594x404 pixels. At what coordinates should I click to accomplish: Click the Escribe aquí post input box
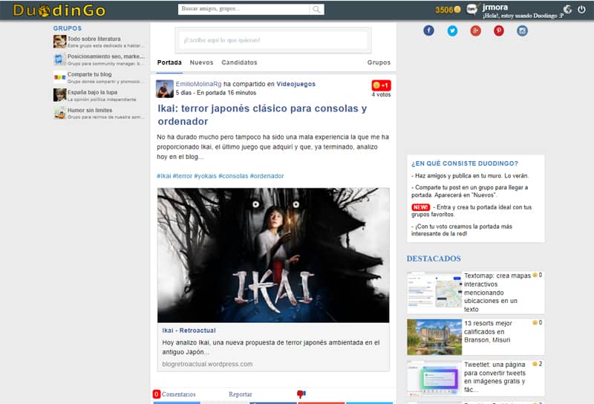pos(273,40)
